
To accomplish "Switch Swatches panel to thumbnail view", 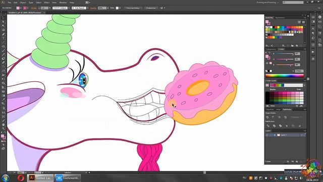I will pyautogui.click(x=303, y=22).
